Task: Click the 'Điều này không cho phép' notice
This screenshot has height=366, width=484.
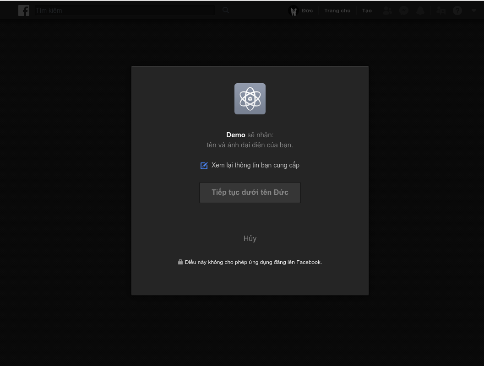Action: pyautogui.click(x=253, y=262)
